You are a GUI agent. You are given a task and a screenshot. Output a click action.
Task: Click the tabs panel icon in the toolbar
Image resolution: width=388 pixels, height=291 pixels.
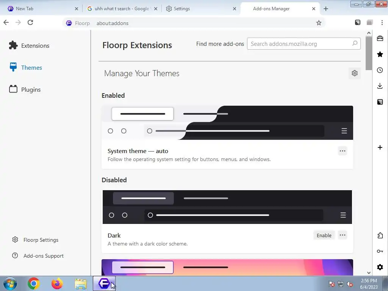click(370, 22)
